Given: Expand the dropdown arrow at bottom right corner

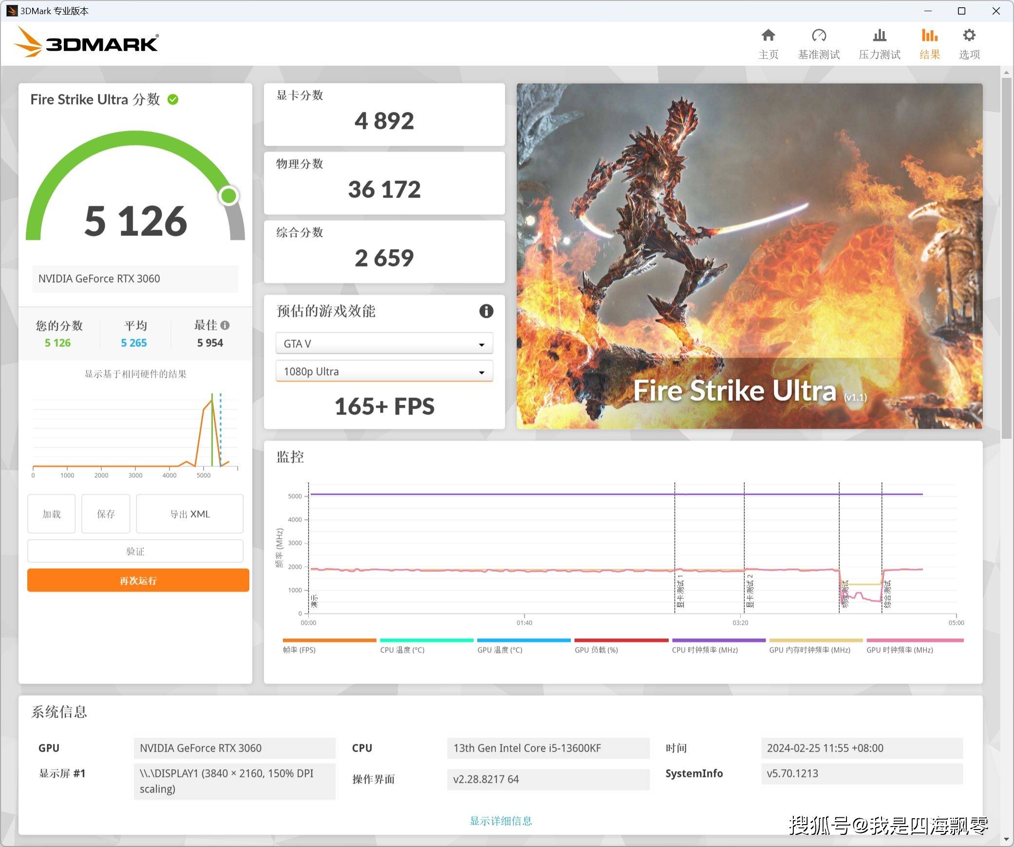Looking at the screenshot, I should pyautogui.click(x=1005, y=840).
